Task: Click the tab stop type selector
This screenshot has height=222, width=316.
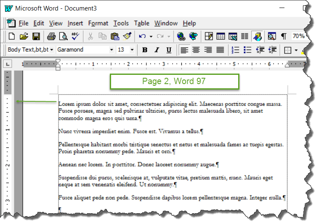Action: click(8, 64)
